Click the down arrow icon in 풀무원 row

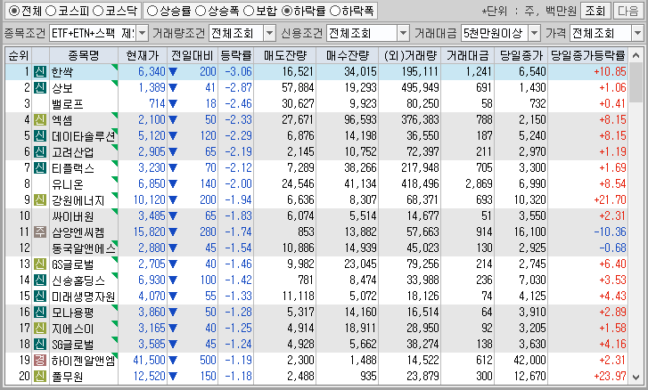[173, 377]
